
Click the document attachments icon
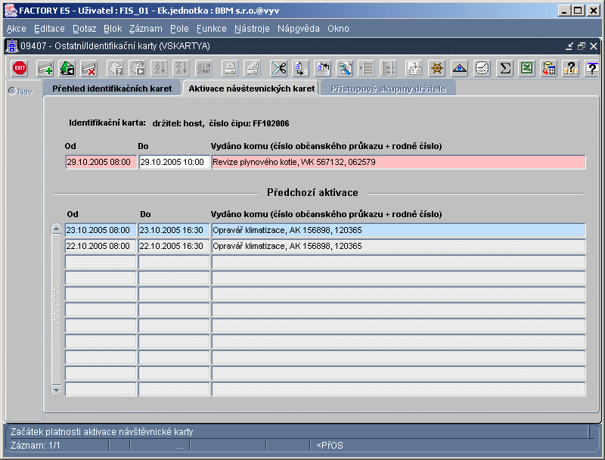coord(414,68)
